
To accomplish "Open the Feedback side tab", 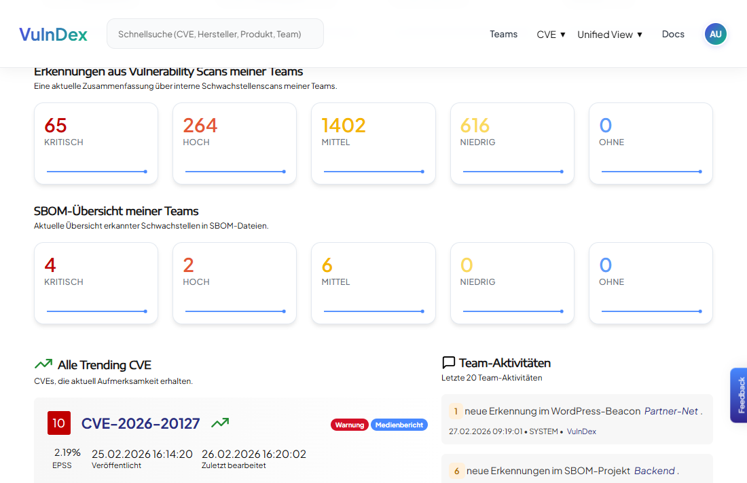I will (740, 395).
